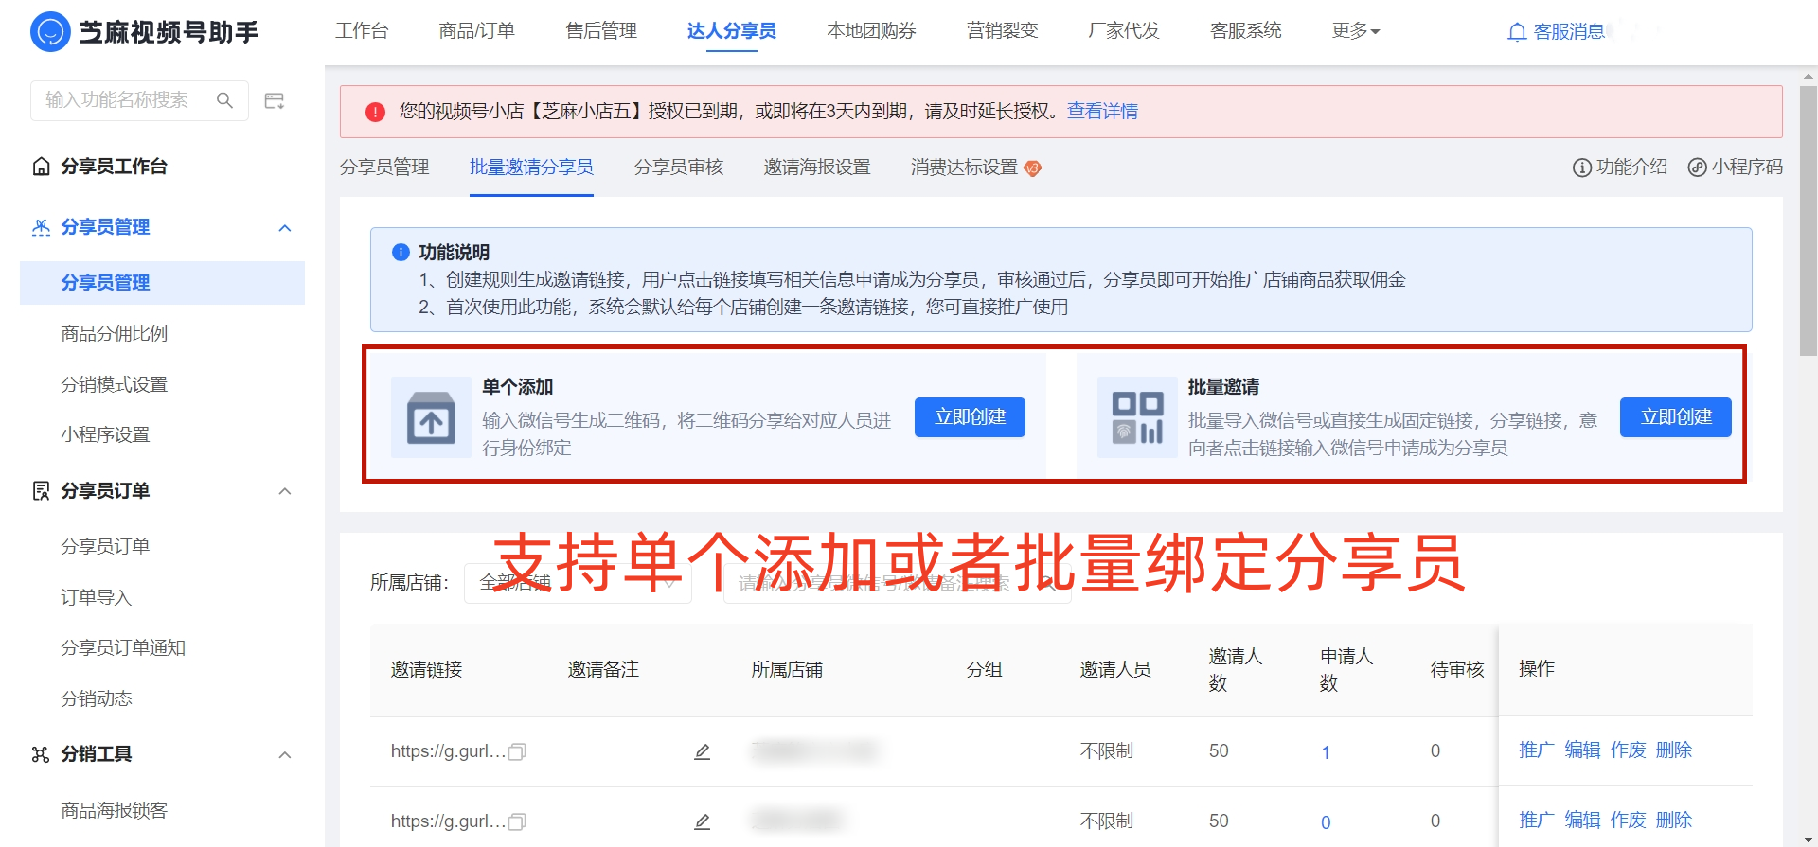Click 编辑 in the second table row
The image size is (1818, 847).
[x=1582, y=821]
